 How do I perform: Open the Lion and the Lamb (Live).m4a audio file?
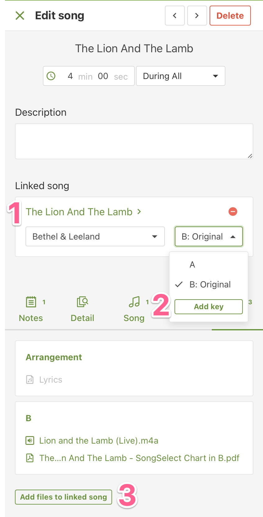(98, 440)
